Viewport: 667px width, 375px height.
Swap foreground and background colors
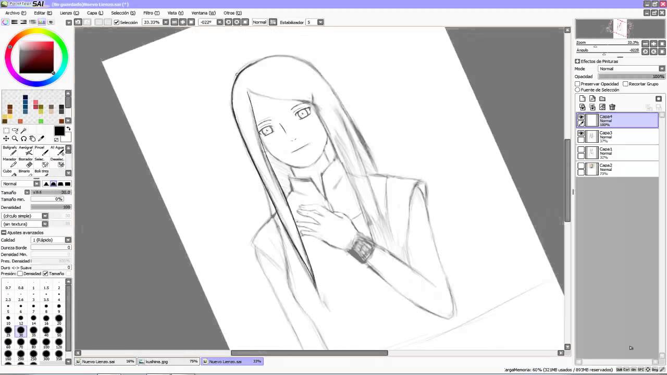coord(68,129)
